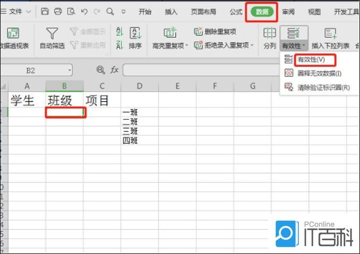Click the Search magnifier icon in toolbar
The height and width of the screenshot is (254, 360).
[110, 11]
